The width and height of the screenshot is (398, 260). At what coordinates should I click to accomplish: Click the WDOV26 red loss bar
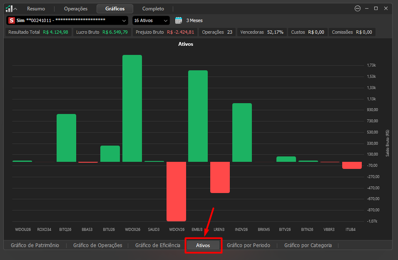click(x=177, y=191)
